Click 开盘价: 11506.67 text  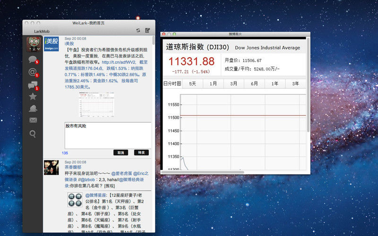click(x=243, y=60)
